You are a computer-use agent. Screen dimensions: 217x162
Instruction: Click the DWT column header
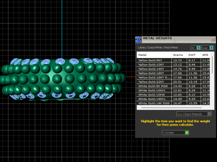tap(193, 55)
